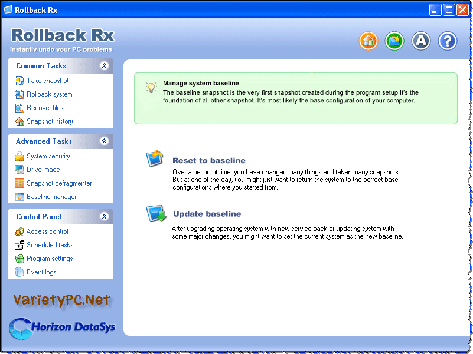Screen dimensions: 473x354
Task: Click the Reset to baseline icon
Action: click(x=155, y=159)
